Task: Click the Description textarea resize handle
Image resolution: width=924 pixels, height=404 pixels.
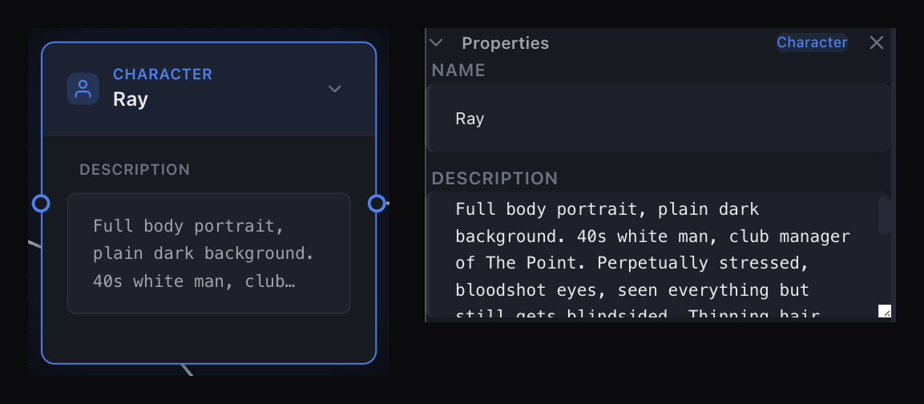Action: (x=884, y=311)
